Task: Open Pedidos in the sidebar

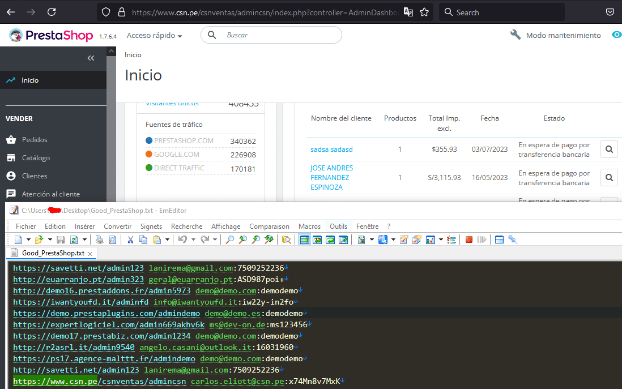Action: [35, 140]
